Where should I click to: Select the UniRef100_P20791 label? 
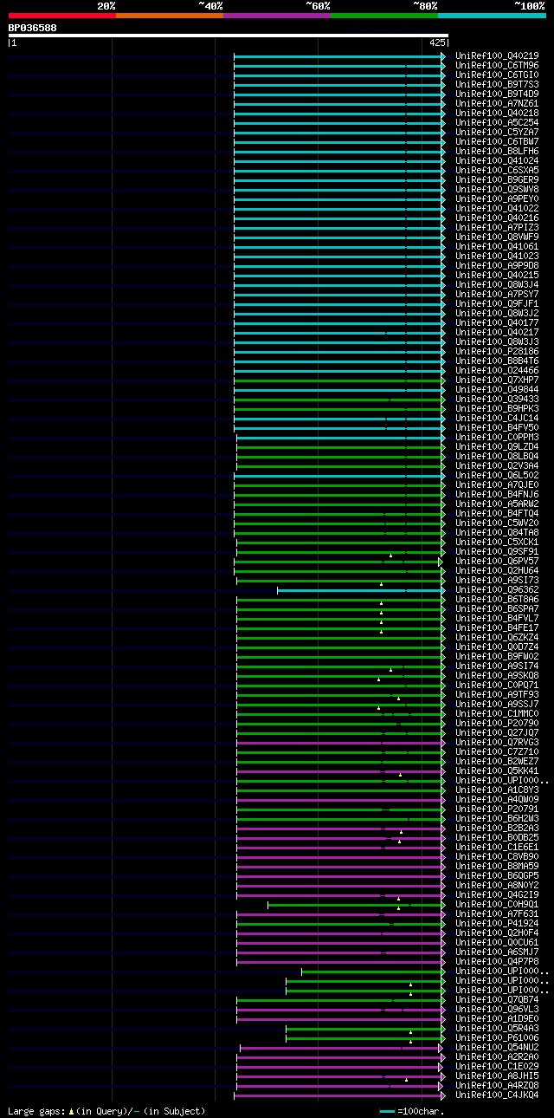(497, 809)
